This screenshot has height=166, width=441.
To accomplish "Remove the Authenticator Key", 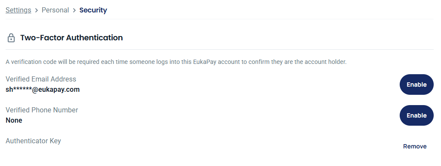I will click(415, 146).
